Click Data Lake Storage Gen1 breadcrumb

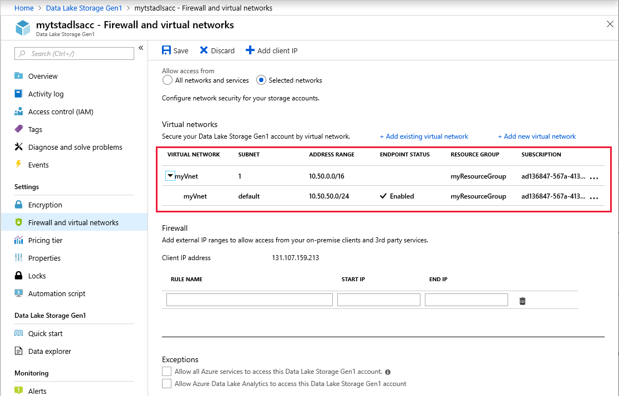84,8
